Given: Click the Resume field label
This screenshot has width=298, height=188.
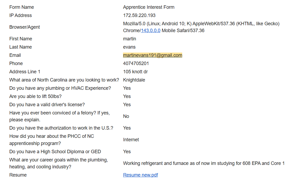Looking at the screenshot, I should 18,175.
